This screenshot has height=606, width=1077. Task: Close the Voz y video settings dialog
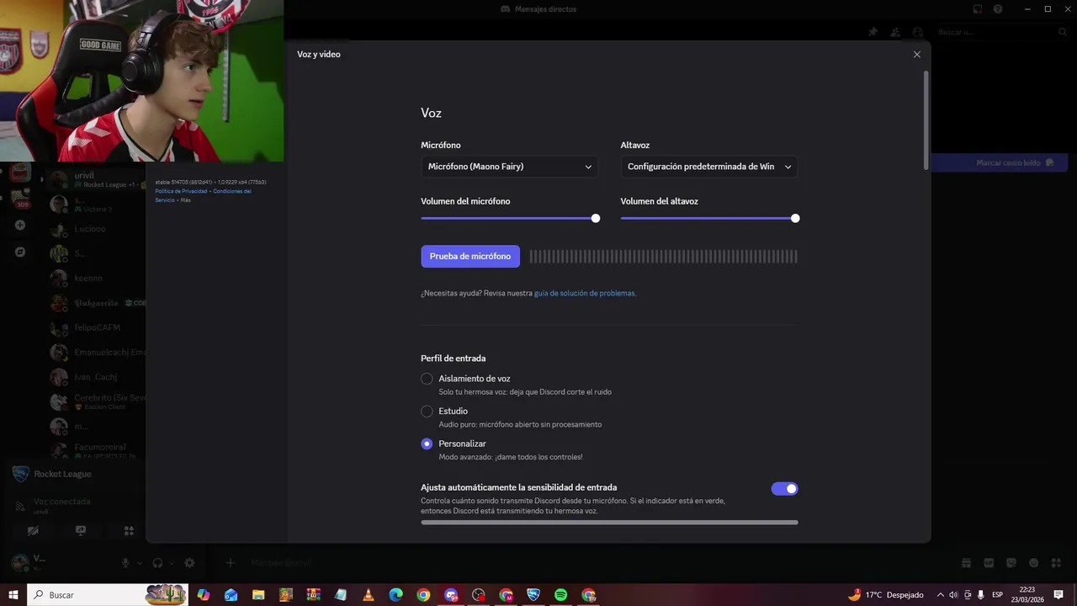click(917, 55)
